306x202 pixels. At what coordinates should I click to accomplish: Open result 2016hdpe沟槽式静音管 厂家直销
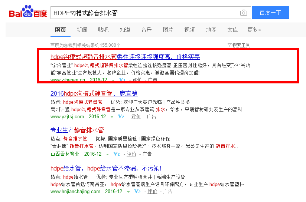click(94, 93)
